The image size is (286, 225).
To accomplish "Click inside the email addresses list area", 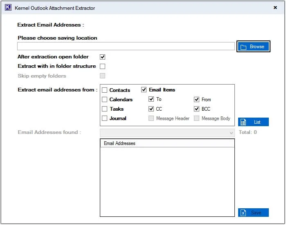I will (x=167, y=182).
